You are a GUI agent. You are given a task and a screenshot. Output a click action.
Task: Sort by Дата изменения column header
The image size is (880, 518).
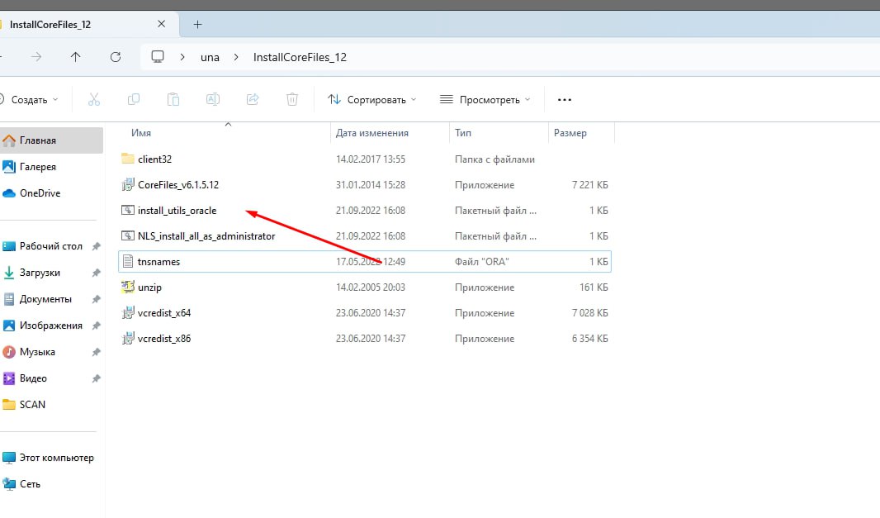(x=372, y=133)
